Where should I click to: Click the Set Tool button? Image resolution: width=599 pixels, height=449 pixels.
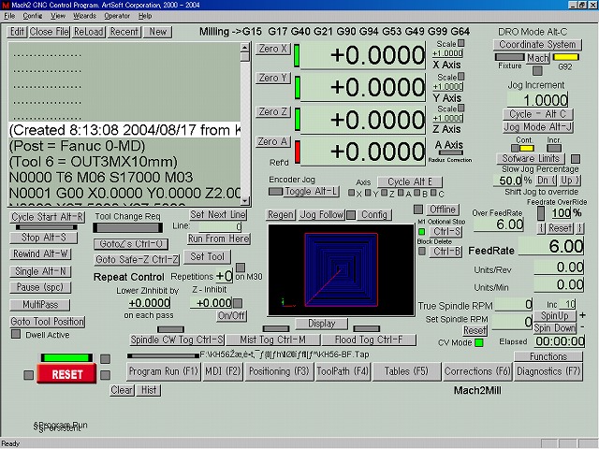click(x=207, y=257)
